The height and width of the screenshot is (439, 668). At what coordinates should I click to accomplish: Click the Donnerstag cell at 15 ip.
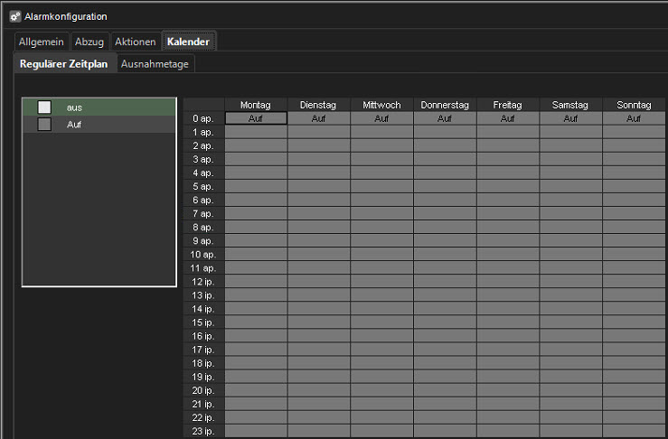point(445,322)
